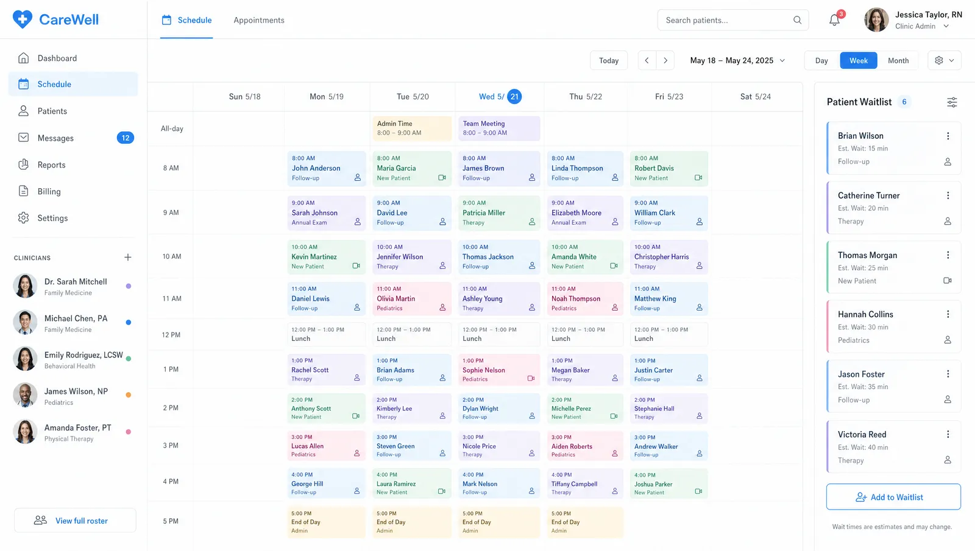Click the Today button
Screen dimensions: 975x551
coord(609,60)
